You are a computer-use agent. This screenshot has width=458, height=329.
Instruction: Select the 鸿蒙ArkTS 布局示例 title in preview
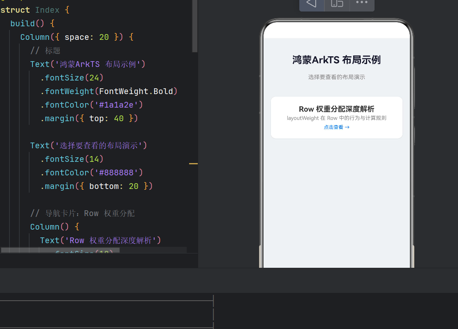tap(336, 60)
